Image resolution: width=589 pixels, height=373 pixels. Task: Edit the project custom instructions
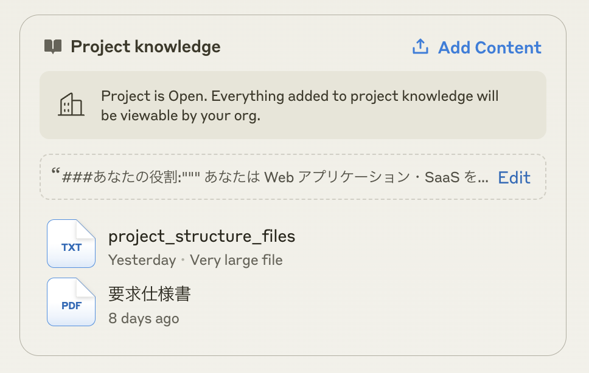514,177
